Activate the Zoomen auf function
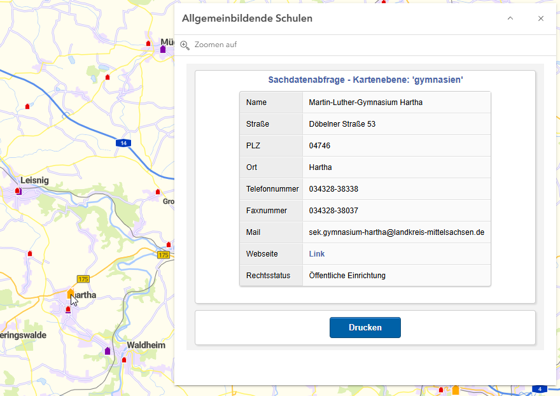This screenshot has height=396, width=560. point(215,45)
